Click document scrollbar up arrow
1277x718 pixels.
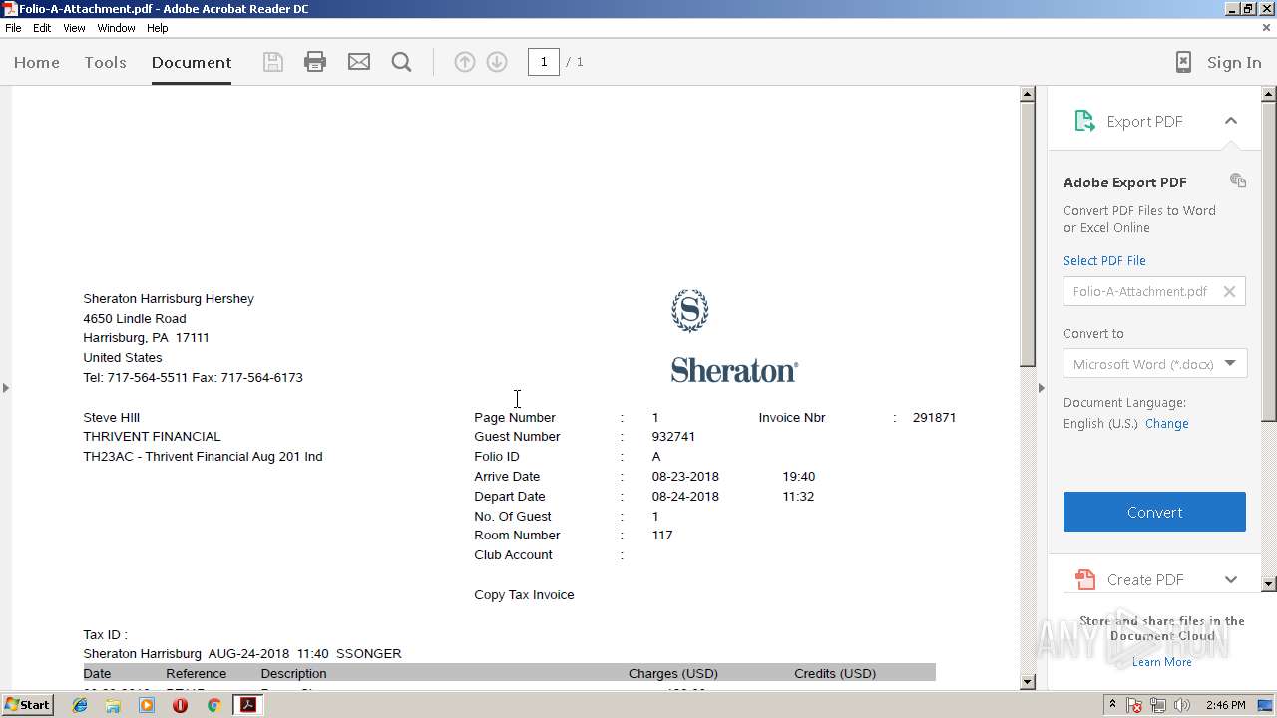[x=1028, y=95]
